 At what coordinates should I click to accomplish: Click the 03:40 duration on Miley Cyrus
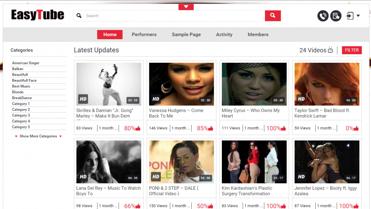click(278, 100)
